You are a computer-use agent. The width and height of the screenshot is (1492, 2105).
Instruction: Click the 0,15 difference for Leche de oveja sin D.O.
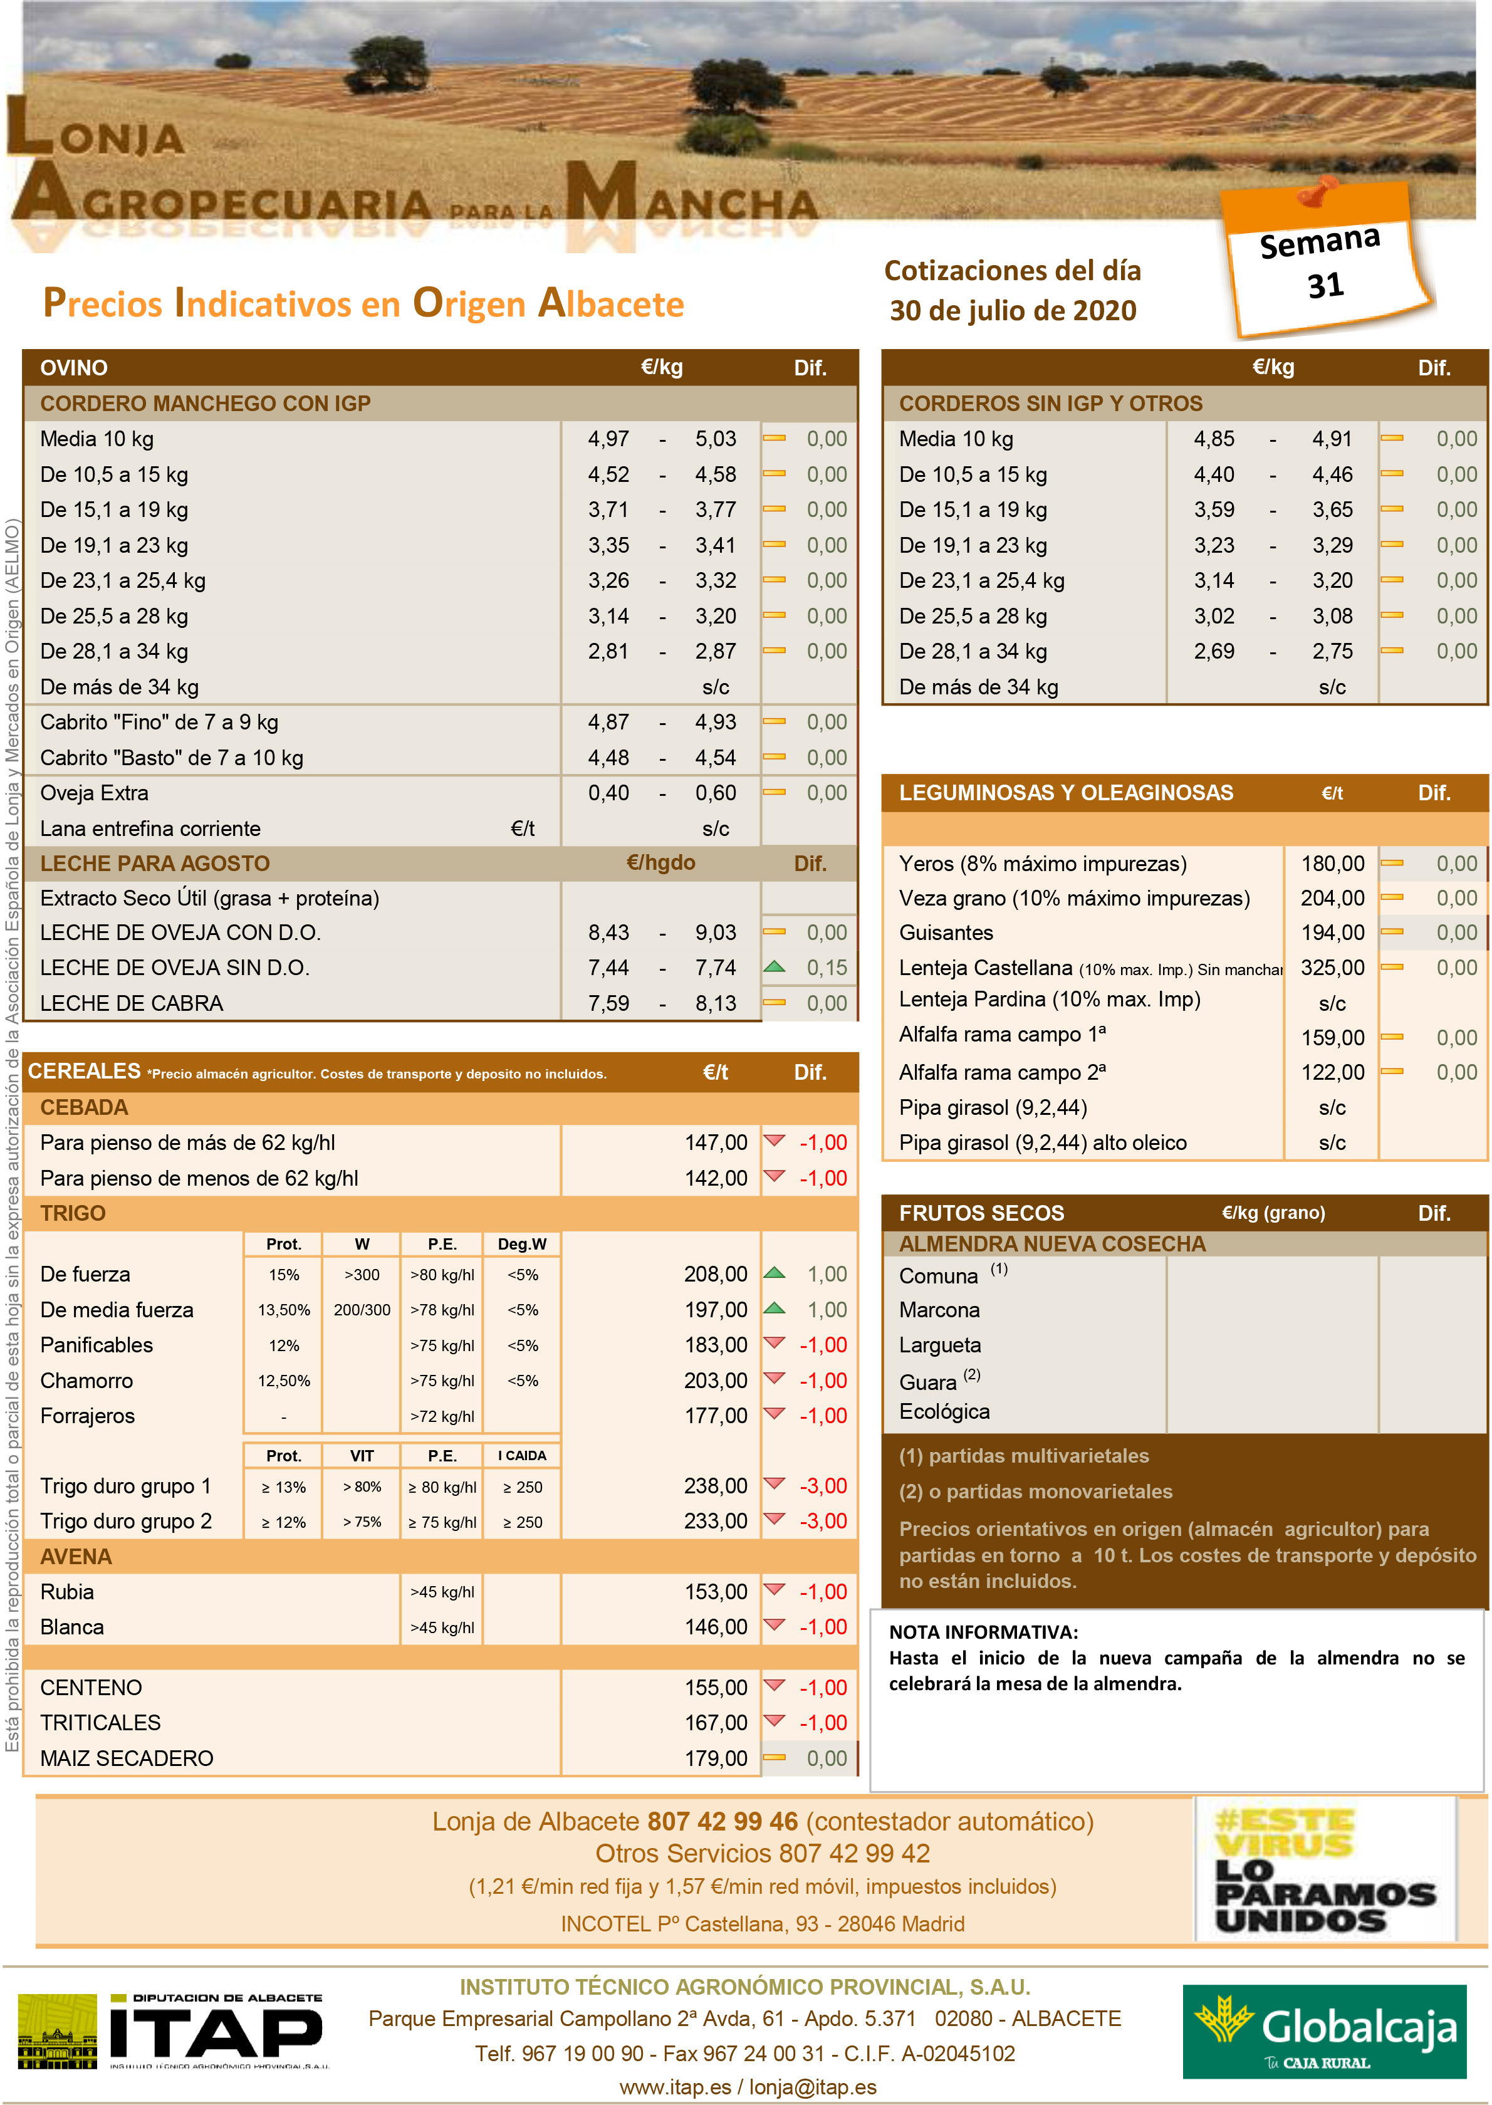(x=827, y=966)
